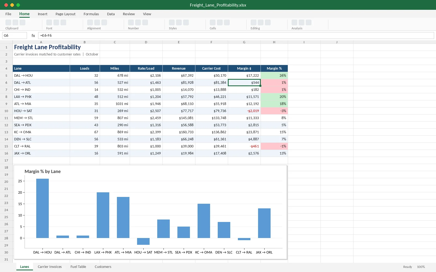Click the 1031 mi miles cell
Viewport: 436px width, 272px height.
pos(115,104)
